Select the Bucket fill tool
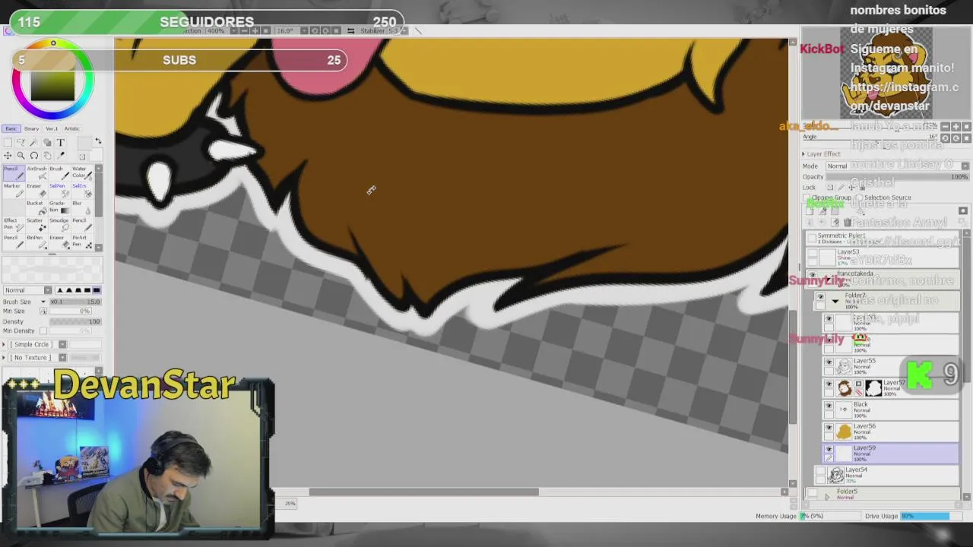This screenshot has height=547, width=973. pos(36,207)
